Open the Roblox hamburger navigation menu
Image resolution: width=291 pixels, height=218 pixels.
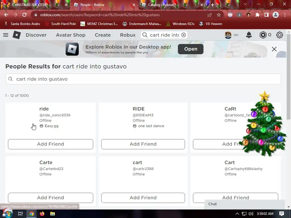click(x=6, y=35)
